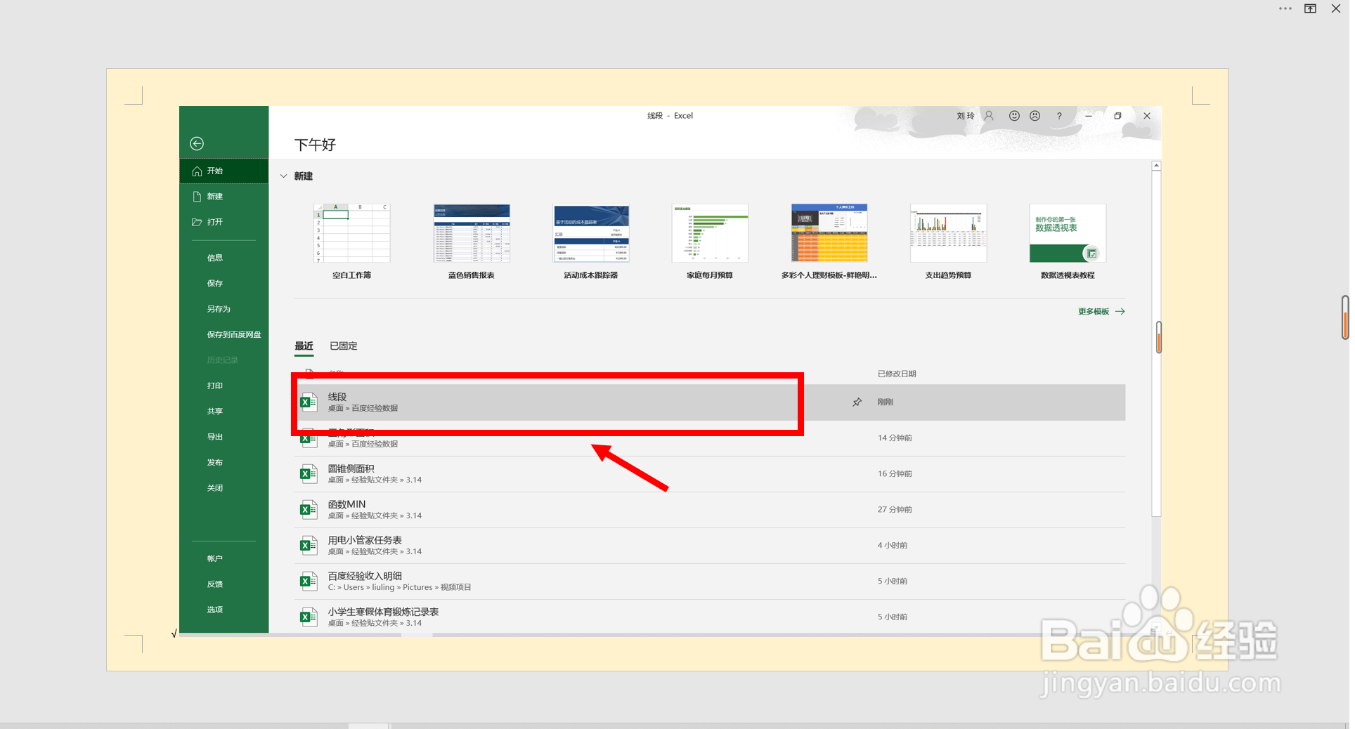1355x729 pixels.
Task: Pick the 支出趋势预算 template
Action: [x=949, y=242]
